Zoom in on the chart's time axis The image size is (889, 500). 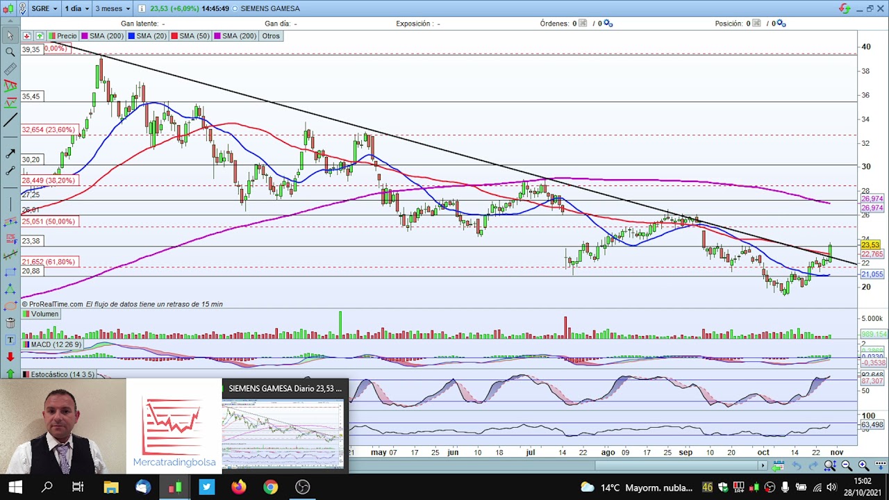coord(863,465)
